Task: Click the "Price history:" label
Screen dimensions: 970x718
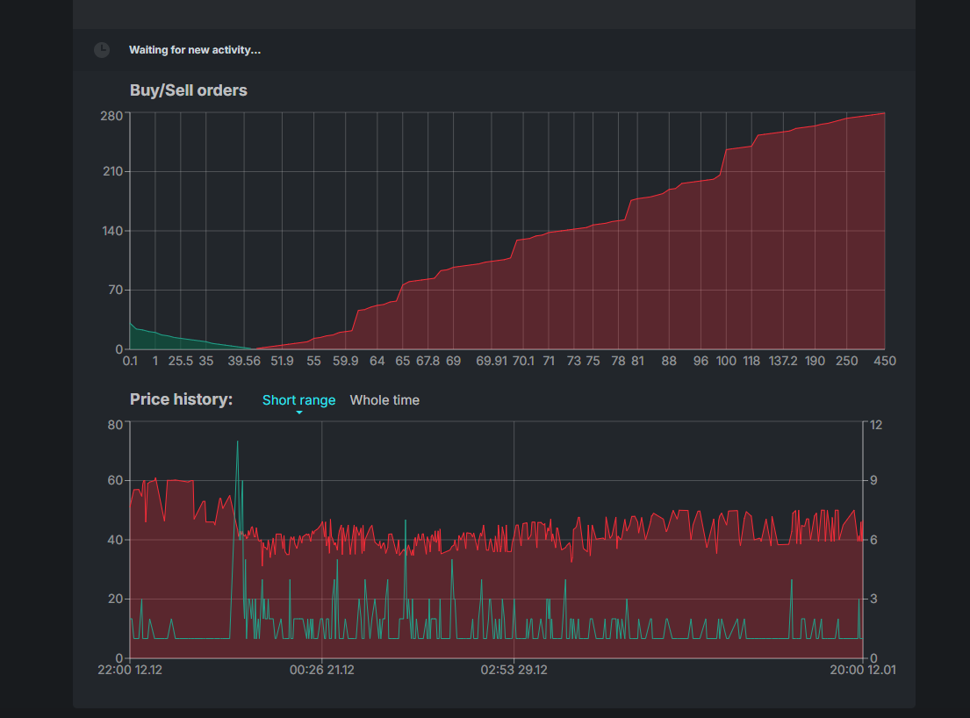Action: (x=181, y=399)
